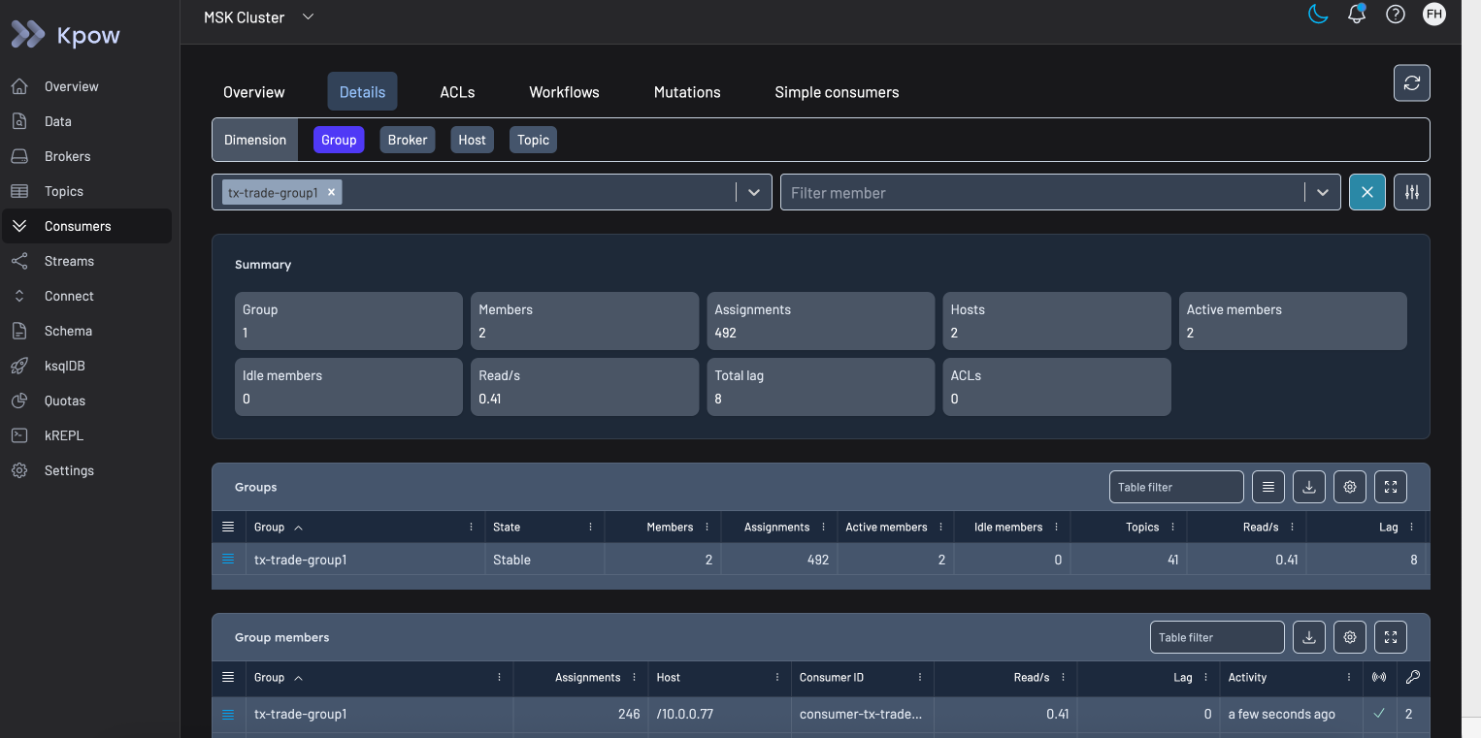Open notifications bell
1481x738 pixels.
pos(1357,15)
